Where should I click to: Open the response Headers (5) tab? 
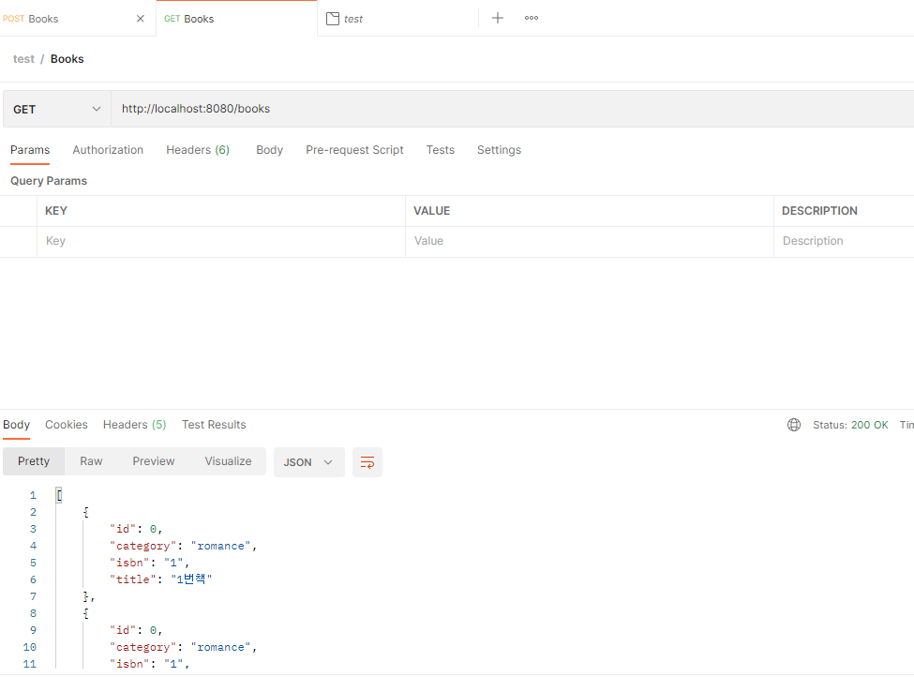coord(135,425)
